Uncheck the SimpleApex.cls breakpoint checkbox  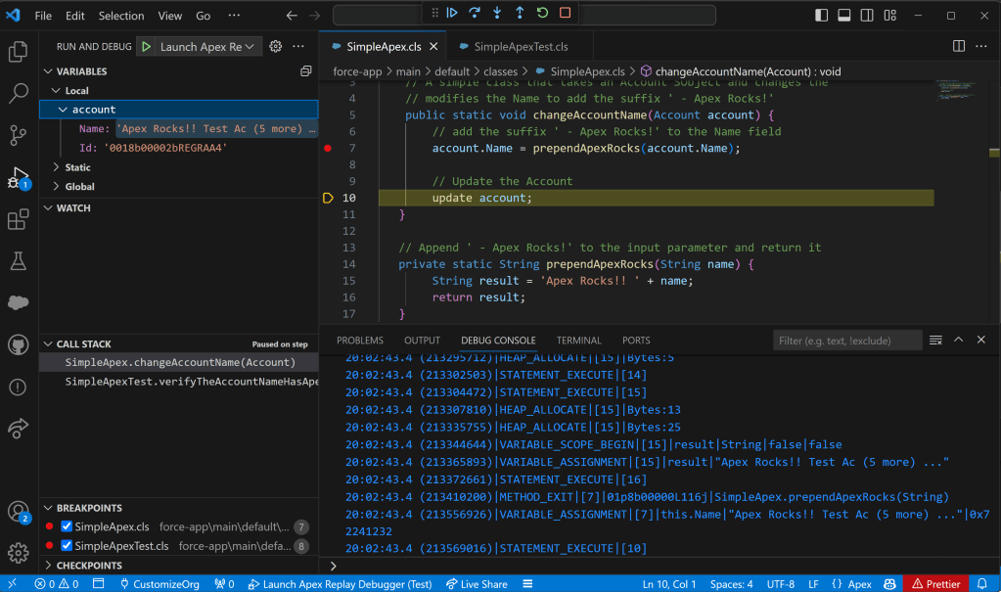click(67, 526)
